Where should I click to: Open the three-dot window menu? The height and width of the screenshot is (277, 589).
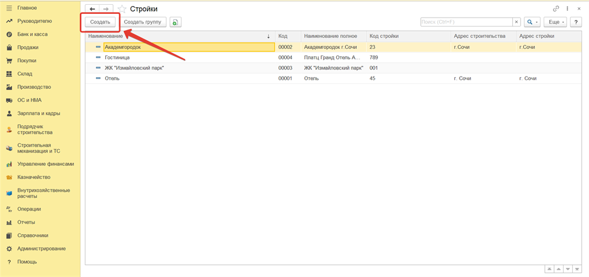[x=567, y=9]
